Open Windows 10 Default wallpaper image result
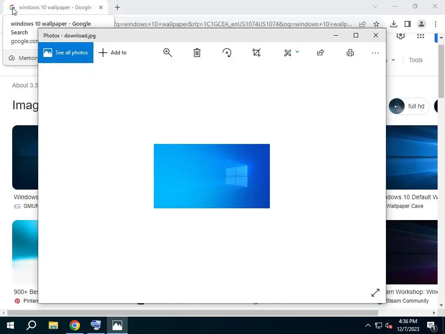Image resolution: width=445 pixels, height=334 pixels. pos(412,157)
